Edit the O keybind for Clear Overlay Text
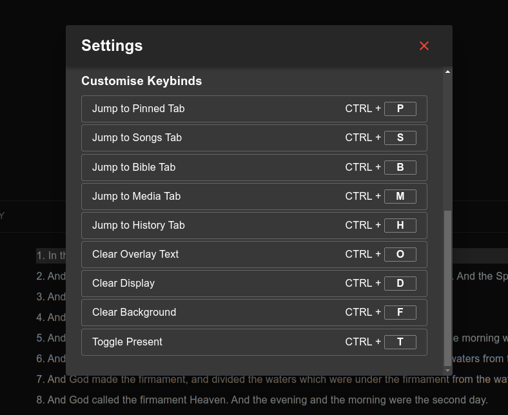The image size is (508, 415). pyautogui.click(x=400, y=255)
